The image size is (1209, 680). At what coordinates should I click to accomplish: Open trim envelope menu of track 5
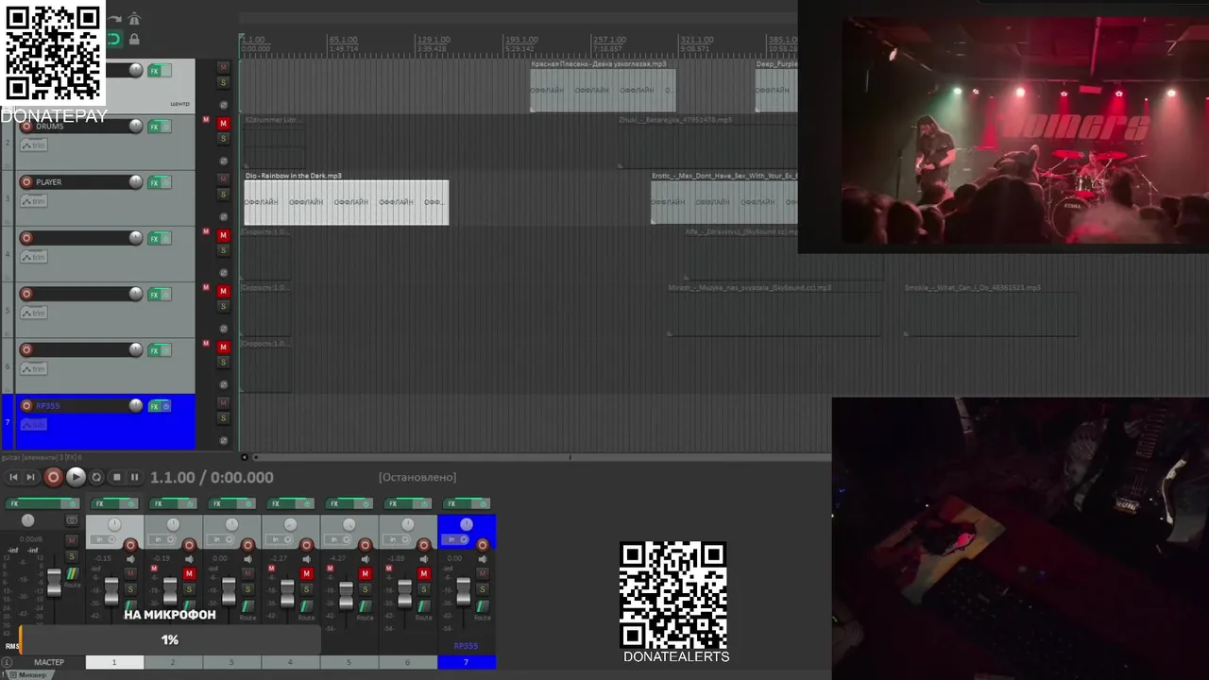click(x=33, y=313)
